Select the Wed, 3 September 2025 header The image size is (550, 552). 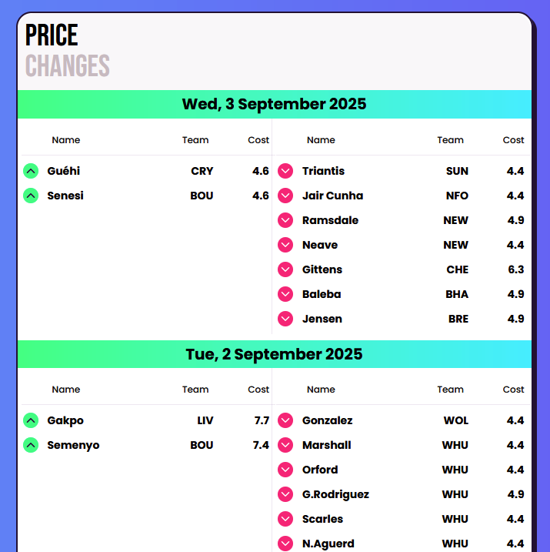275,104
